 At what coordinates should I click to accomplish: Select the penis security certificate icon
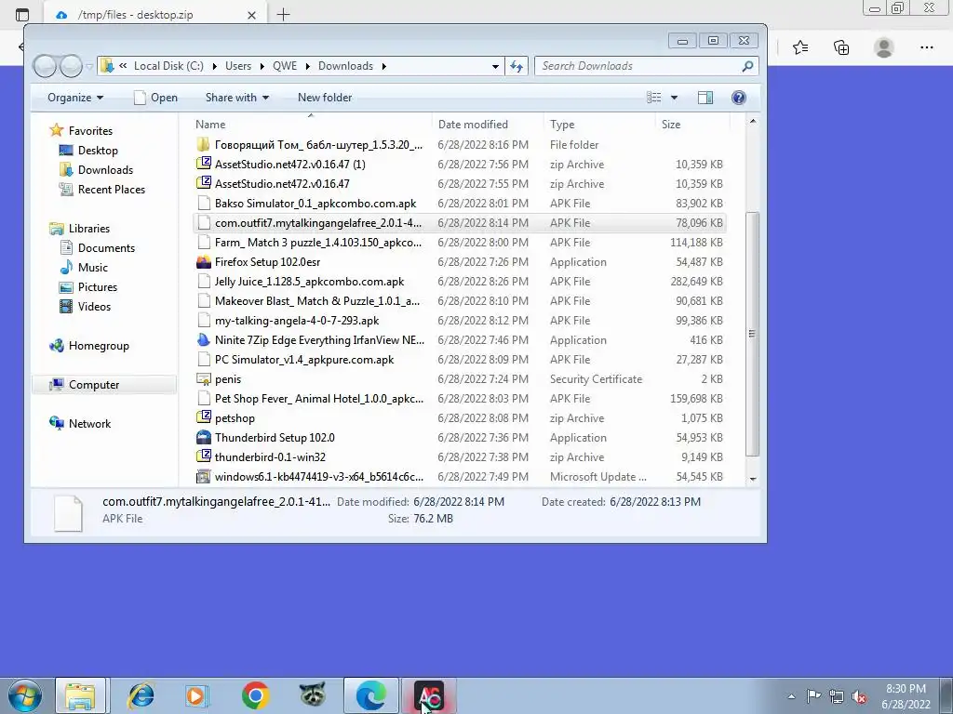click(x=204, y=379)
